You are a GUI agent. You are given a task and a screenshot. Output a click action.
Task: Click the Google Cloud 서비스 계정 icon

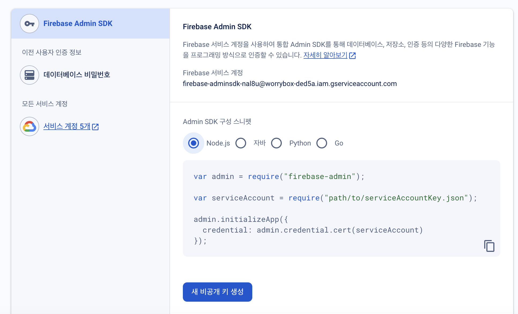29,126
